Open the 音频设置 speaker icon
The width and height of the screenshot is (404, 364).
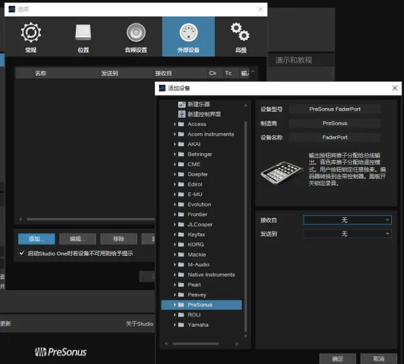coord(136,32)
